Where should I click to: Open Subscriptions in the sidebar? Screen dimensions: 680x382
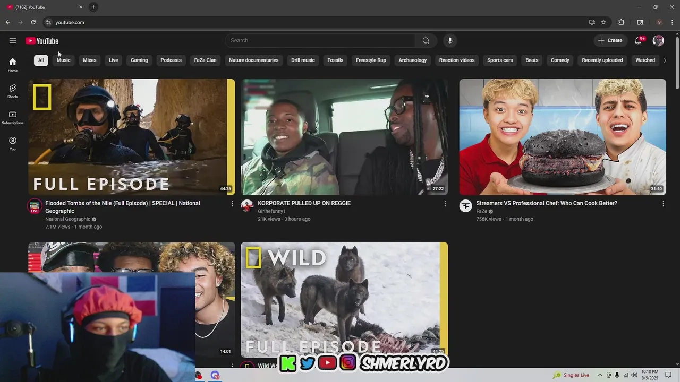coord(13,117)
